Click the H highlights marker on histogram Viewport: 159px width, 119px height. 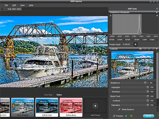(x=157, y=16)
